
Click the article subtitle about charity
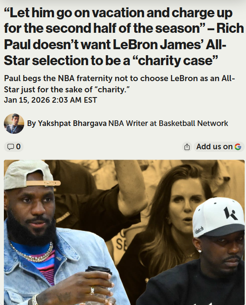coord(120,84)
